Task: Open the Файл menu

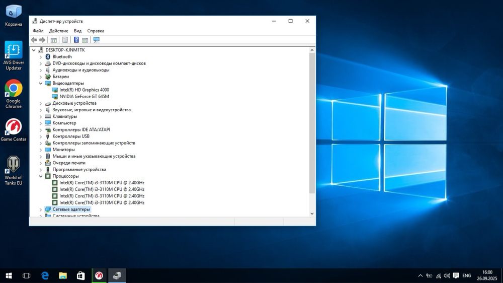Action: click(38, 31)
